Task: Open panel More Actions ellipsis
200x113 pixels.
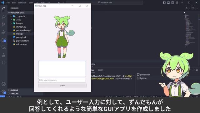Action: [193, 70]
